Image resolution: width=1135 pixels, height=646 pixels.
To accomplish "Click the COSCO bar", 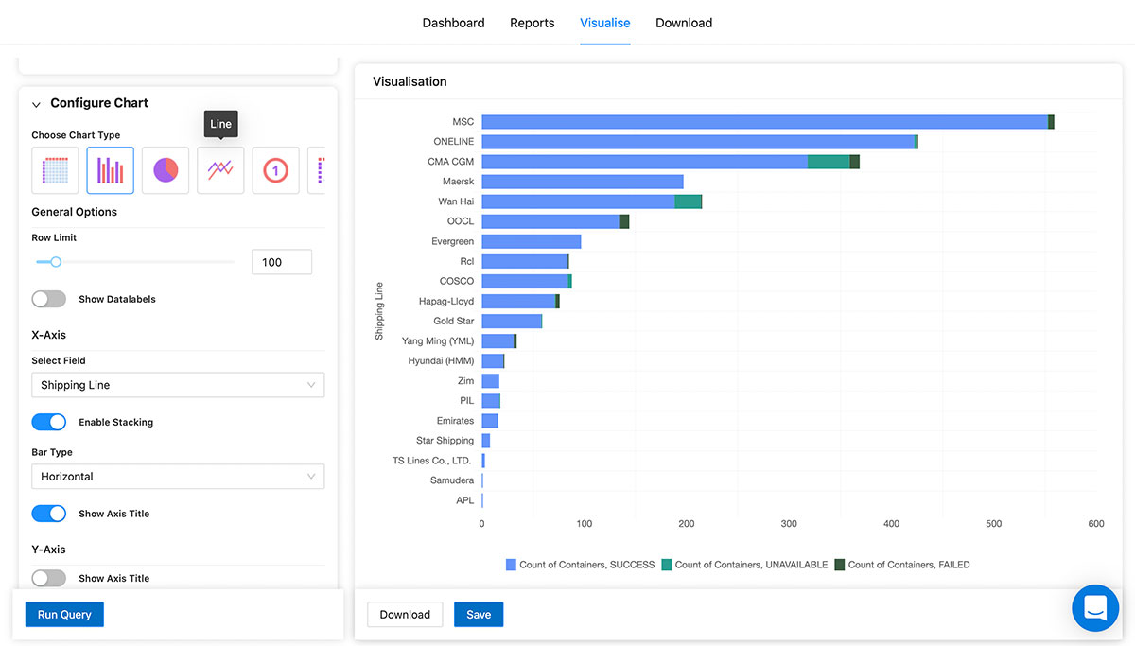I will click(527, 281).
